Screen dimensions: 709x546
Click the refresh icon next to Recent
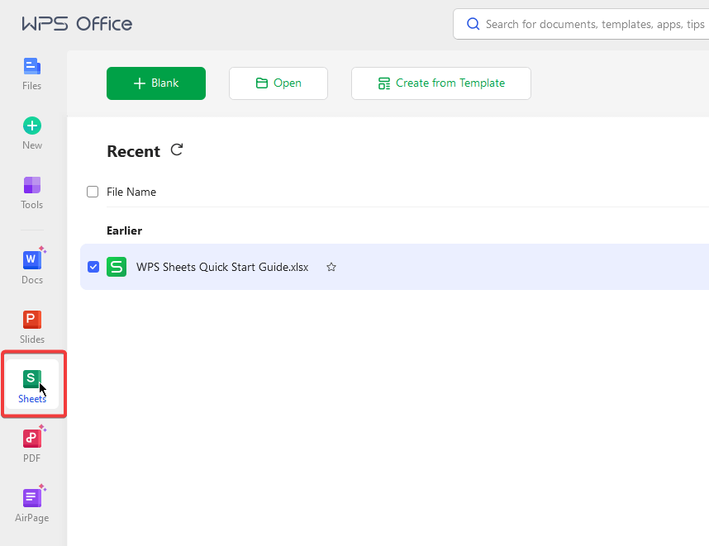(x=176, y=150)
